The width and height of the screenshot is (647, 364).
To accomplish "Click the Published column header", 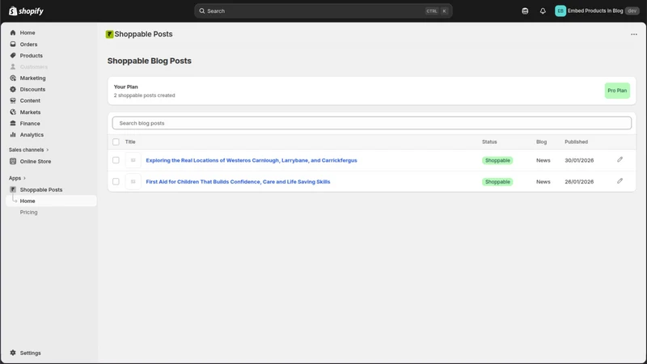I will coord(576,142).
